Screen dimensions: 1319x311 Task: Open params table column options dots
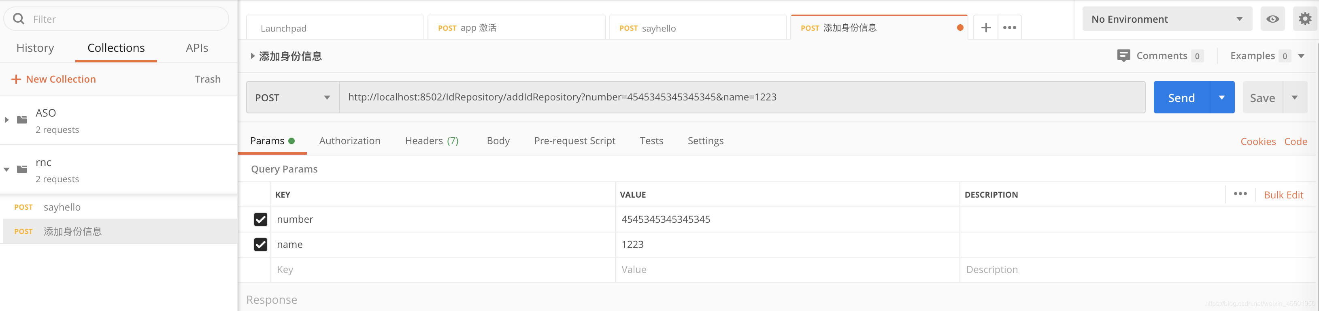pos(1240,194)
